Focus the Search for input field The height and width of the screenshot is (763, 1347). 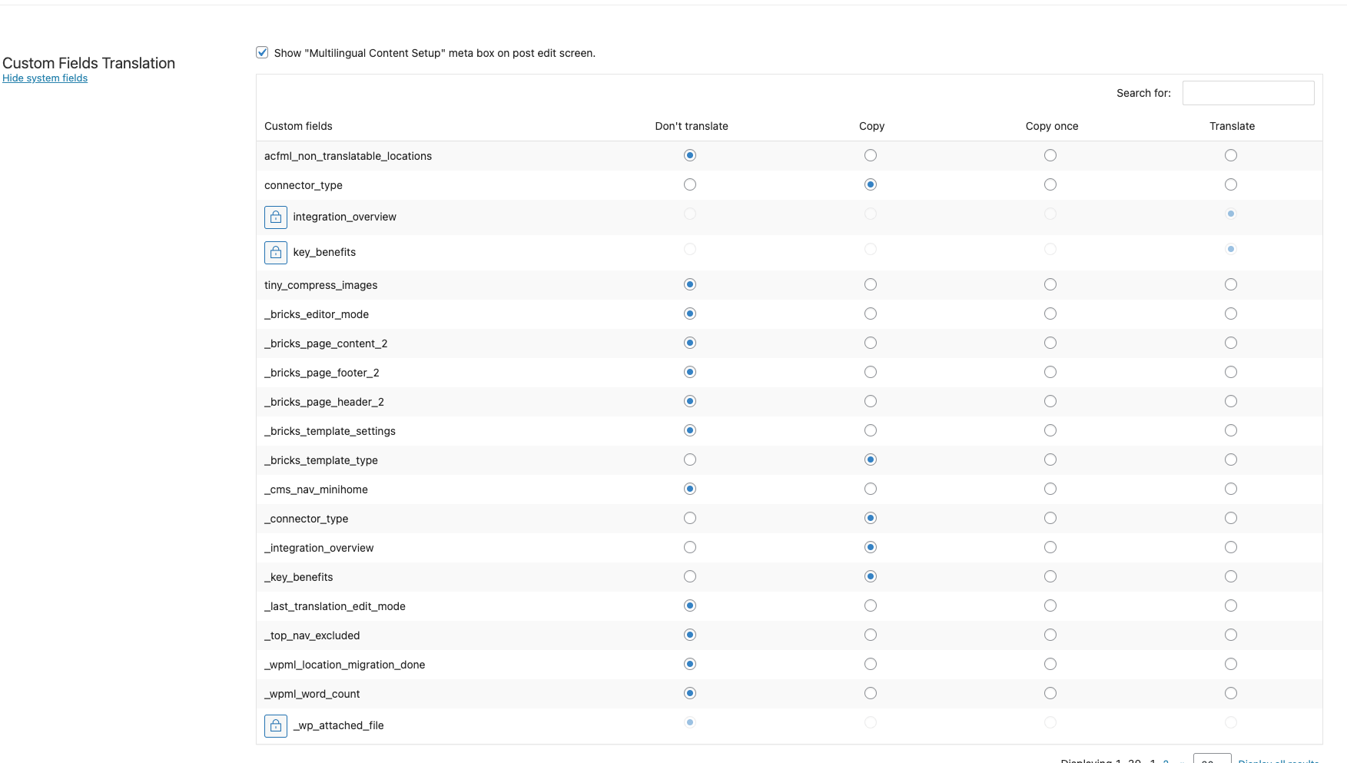coord(1248,93)
